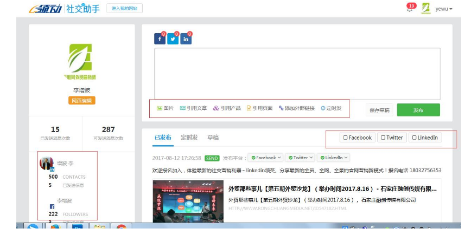Open the yewu user account dropdown
The width and height of the screenshot is (471, 235).
click(444, 9)
